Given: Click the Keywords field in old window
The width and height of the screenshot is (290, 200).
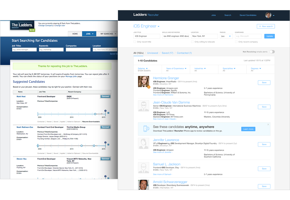Looking at the screenshot, I should pyautogui.click(x=51, y=49).
